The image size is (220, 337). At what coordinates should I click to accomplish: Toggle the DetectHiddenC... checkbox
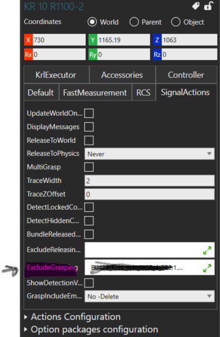click(x=89, y=221)
